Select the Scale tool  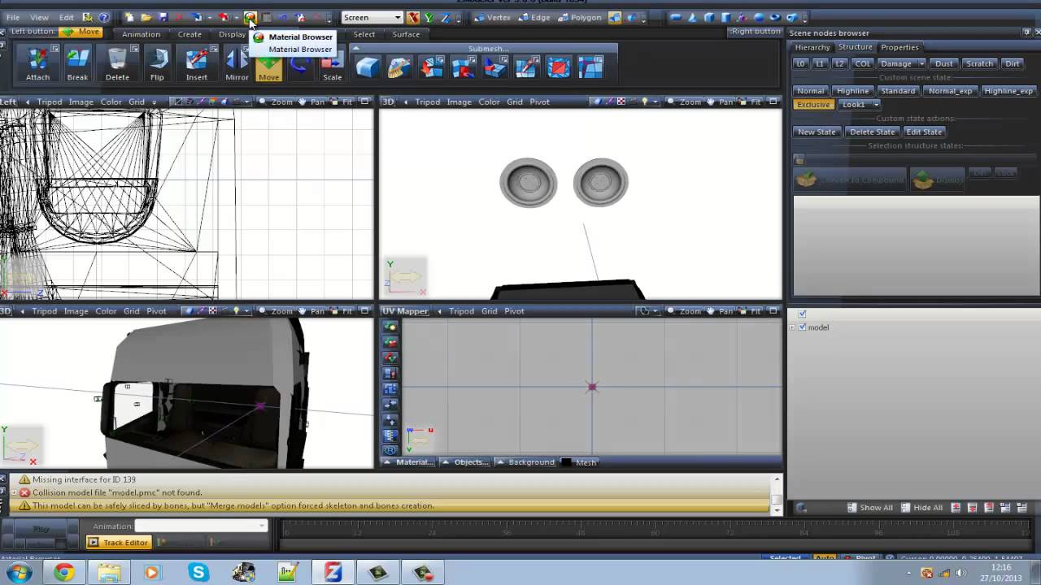click(333, 63)
